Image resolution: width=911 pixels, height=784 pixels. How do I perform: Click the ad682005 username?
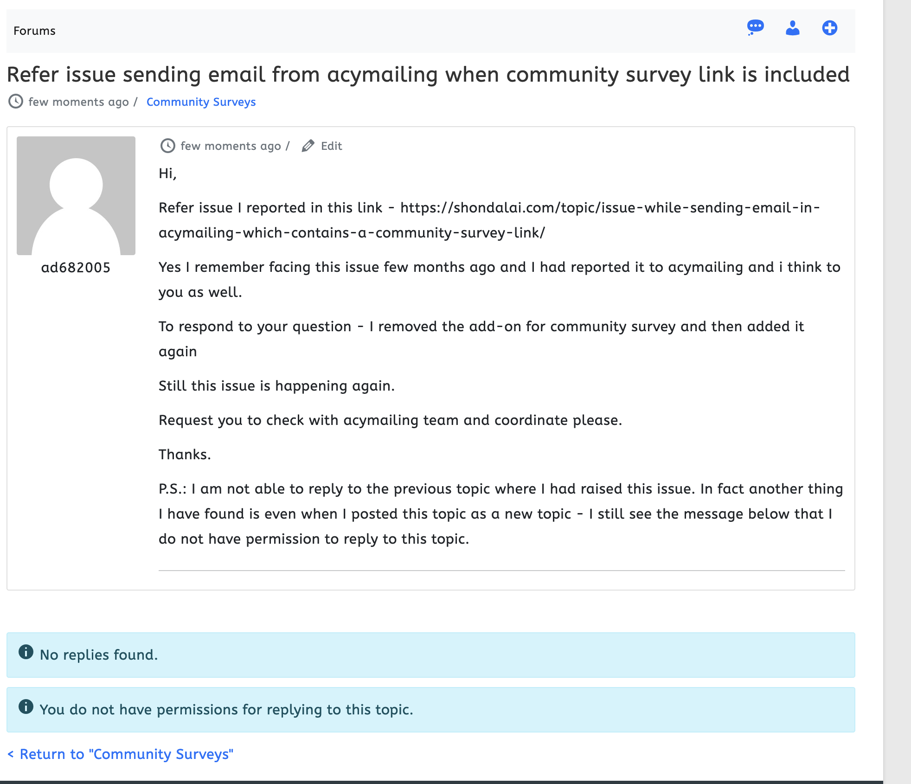pyautogui.click(x=76, y=268)
